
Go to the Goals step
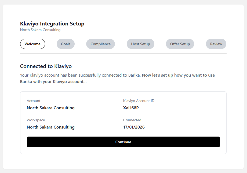pyautogui.click(x=66, y=44)
